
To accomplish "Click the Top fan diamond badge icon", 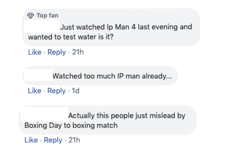I will coord(31,16).
